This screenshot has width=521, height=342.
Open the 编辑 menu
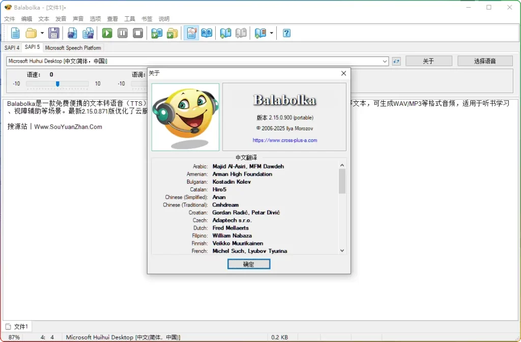(x=26, y=19)
